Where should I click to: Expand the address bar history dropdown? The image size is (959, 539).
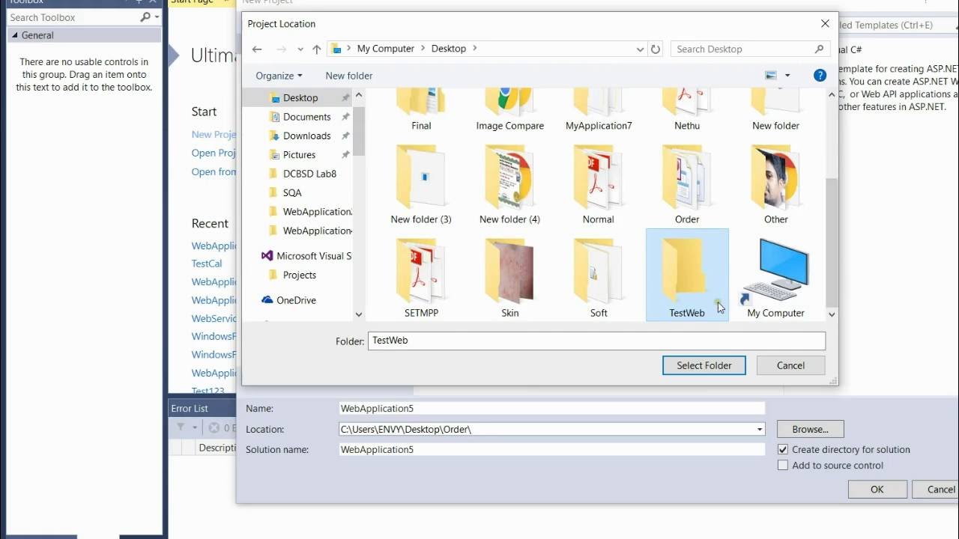click(x=640, y=49)
